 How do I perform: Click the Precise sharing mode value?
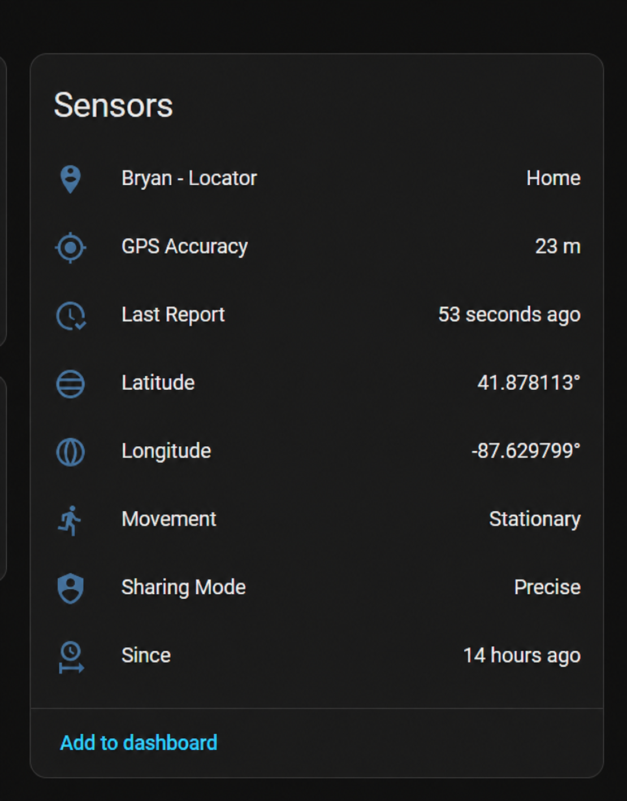547,587
